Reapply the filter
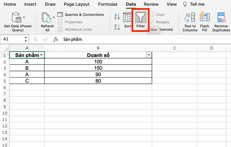 (x=160, y=22)
